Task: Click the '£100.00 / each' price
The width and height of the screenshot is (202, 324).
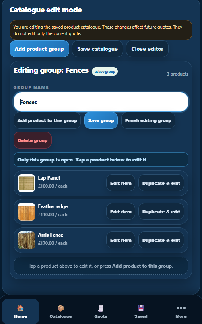Action: pos(53,186)
